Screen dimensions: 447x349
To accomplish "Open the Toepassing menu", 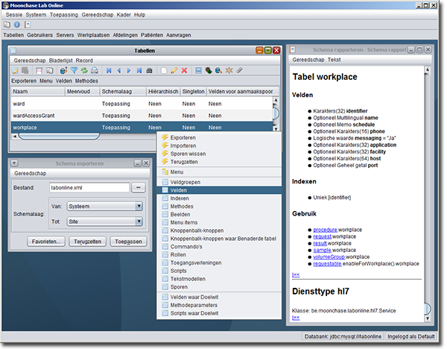I will point(64,15).
